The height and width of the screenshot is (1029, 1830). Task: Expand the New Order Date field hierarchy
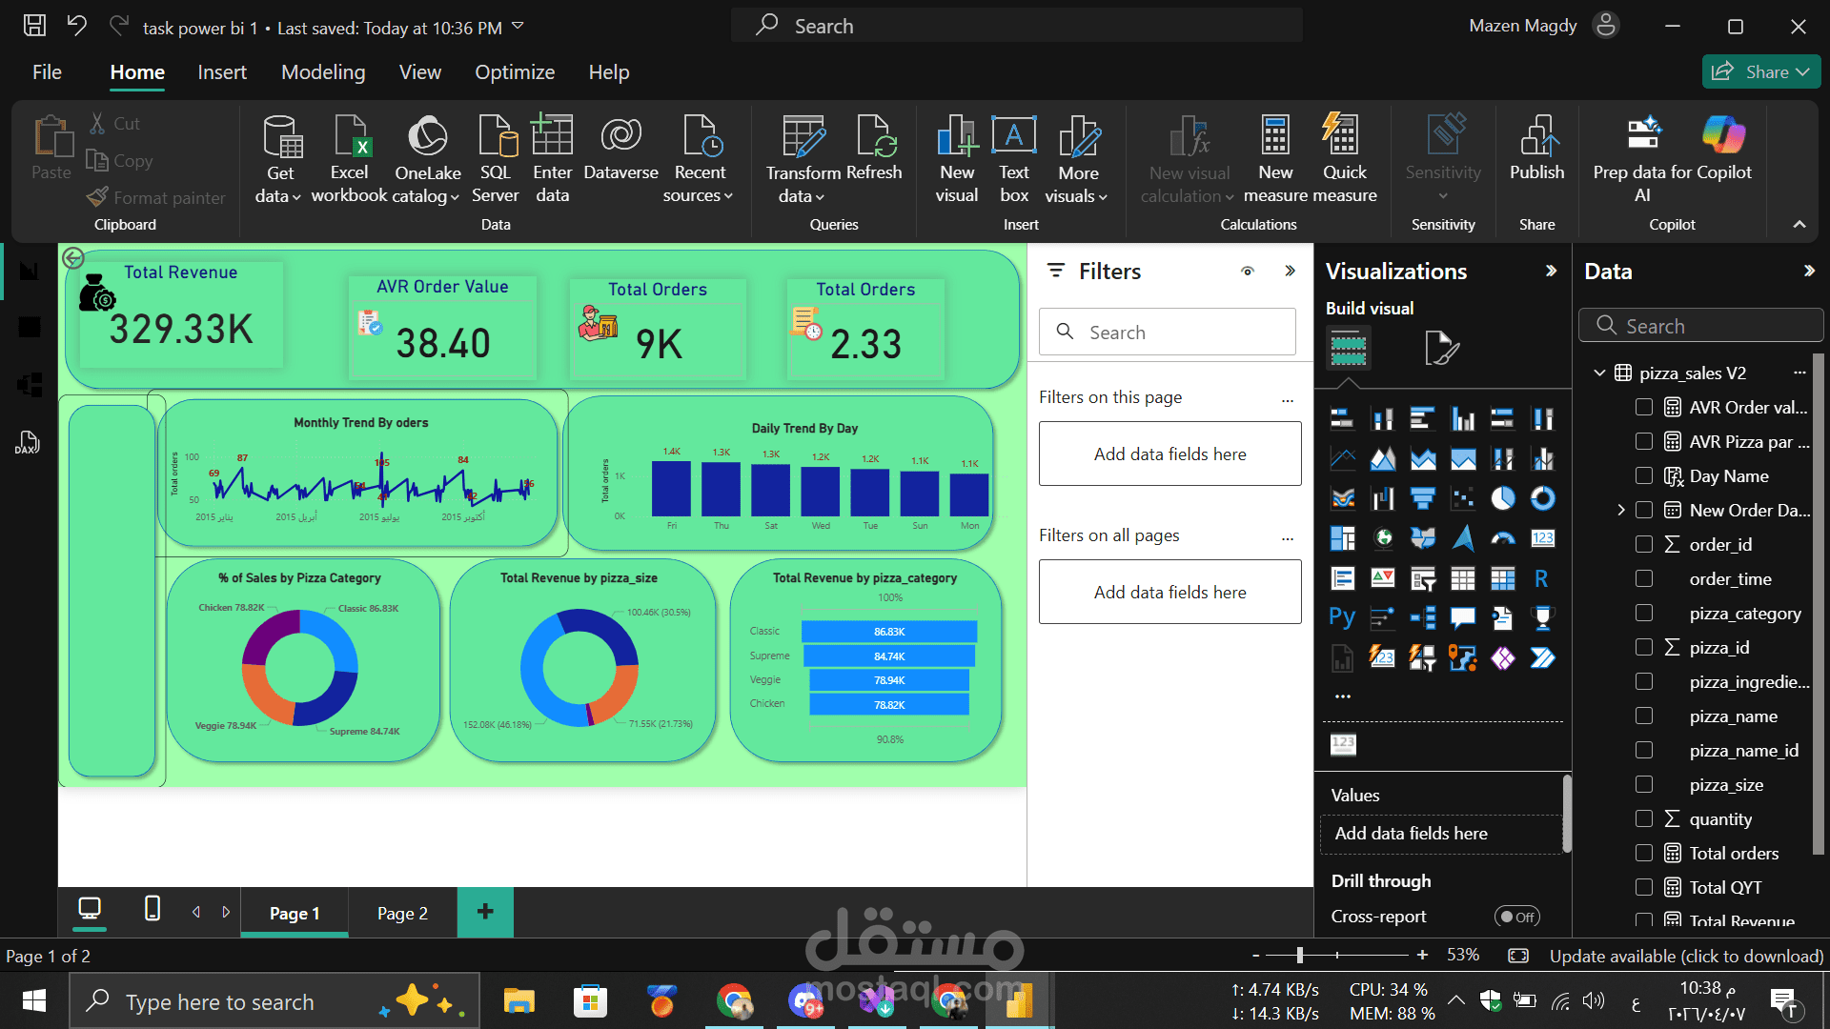pos(1621,510)
